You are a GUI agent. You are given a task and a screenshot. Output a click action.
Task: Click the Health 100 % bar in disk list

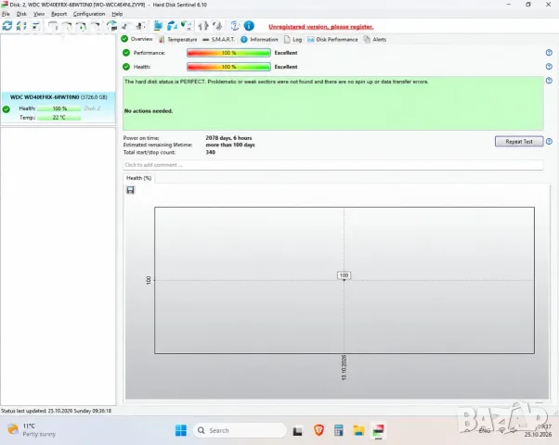[x=59, y=108]
